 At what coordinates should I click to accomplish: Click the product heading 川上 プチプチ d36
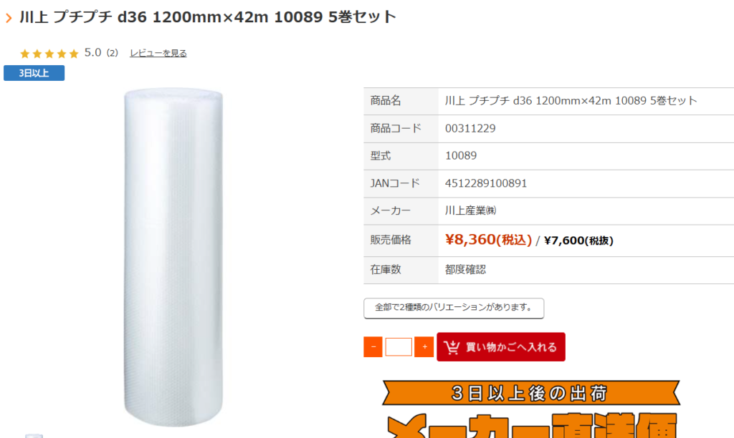pyautogui.click(x=208, y=17)
